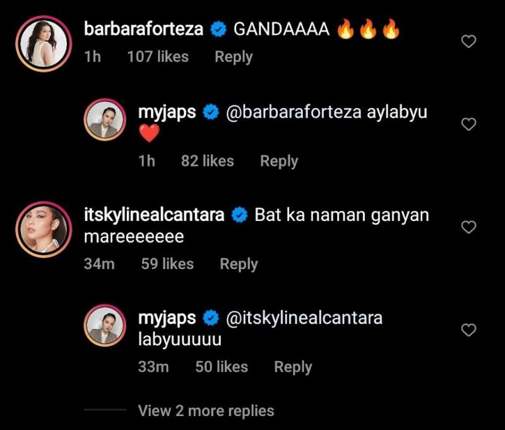
Task: Reply to myjaps' aylabyu comment
Action: 279,161
